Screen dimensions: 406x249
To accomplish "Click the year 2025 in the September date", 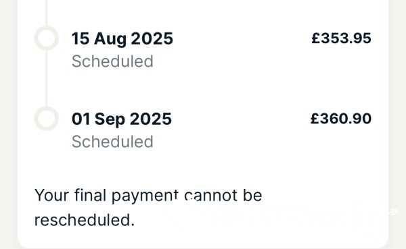I will coord(151,119).
